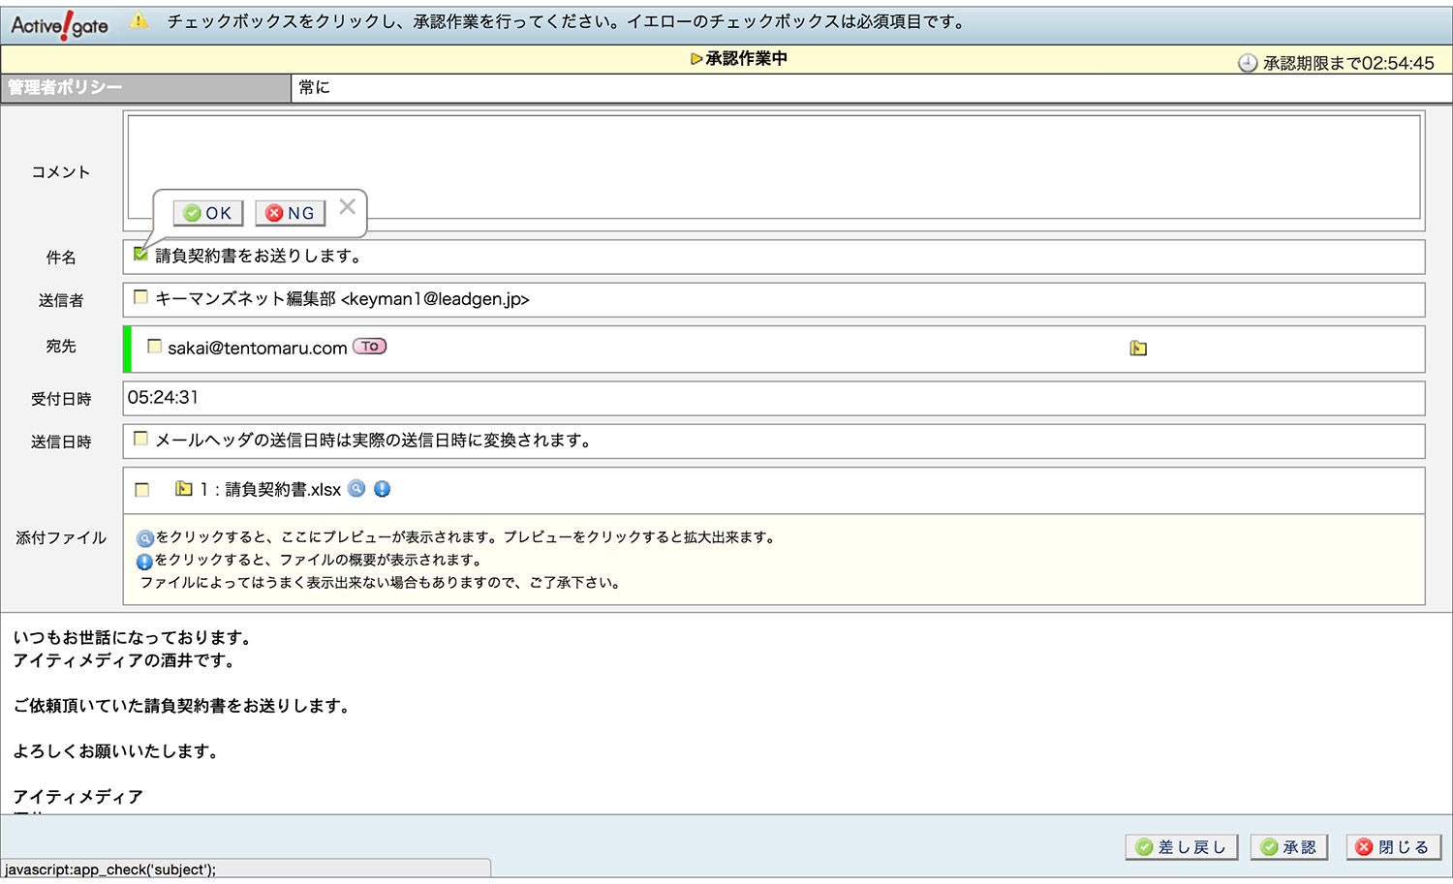Click the 常に policy value

[314, 87]
